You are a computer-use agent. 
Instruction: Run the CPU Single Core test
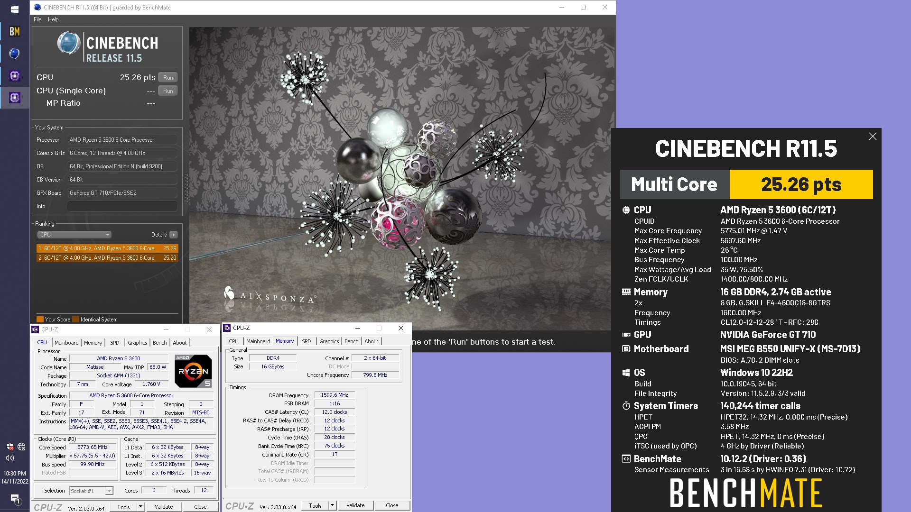tap(168, 91)
